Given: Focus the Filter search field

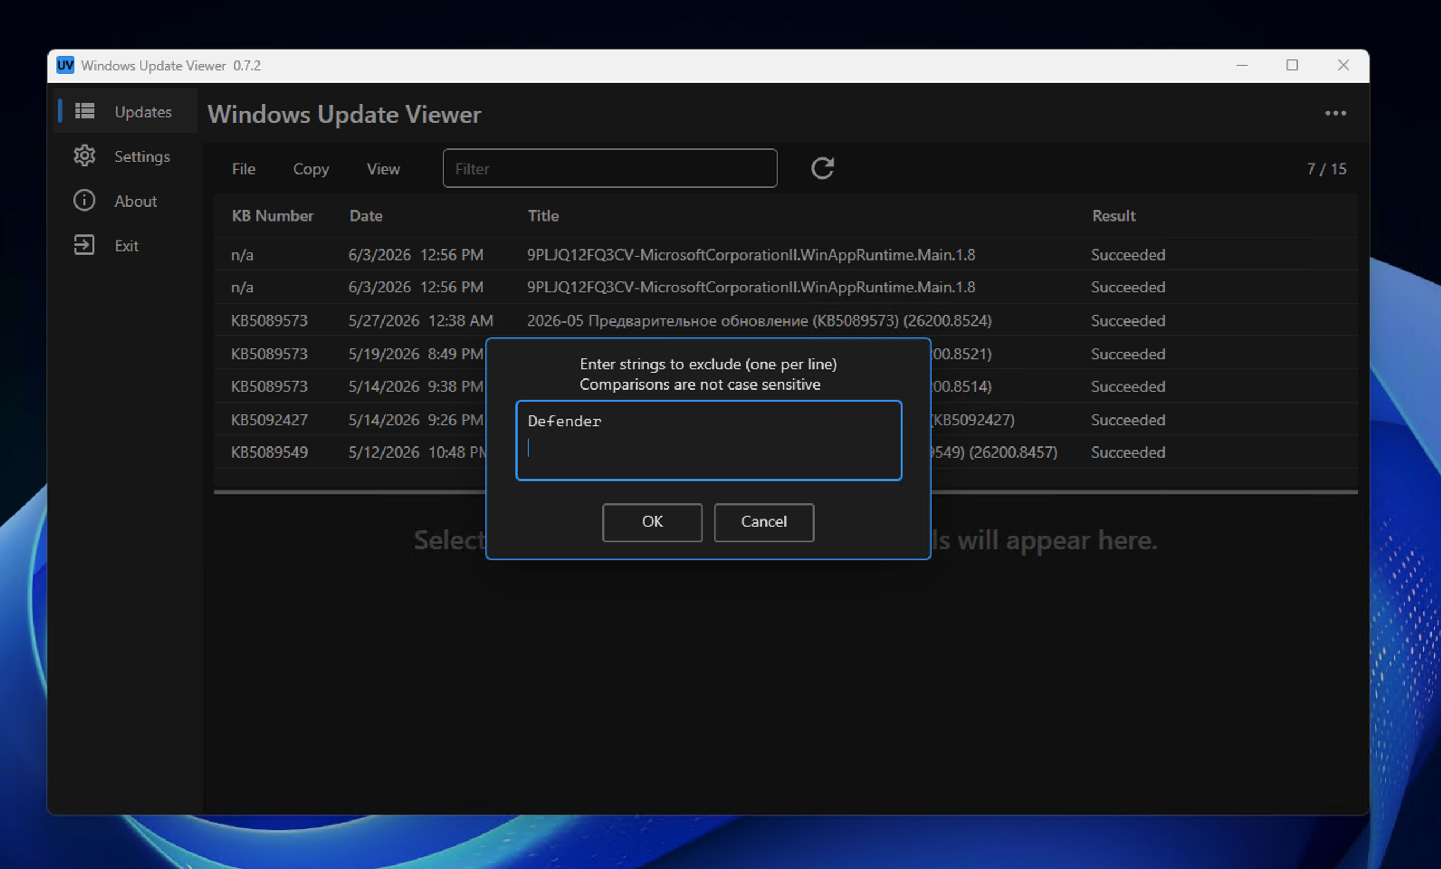Looking at the screenshot, I should (610, 169).
